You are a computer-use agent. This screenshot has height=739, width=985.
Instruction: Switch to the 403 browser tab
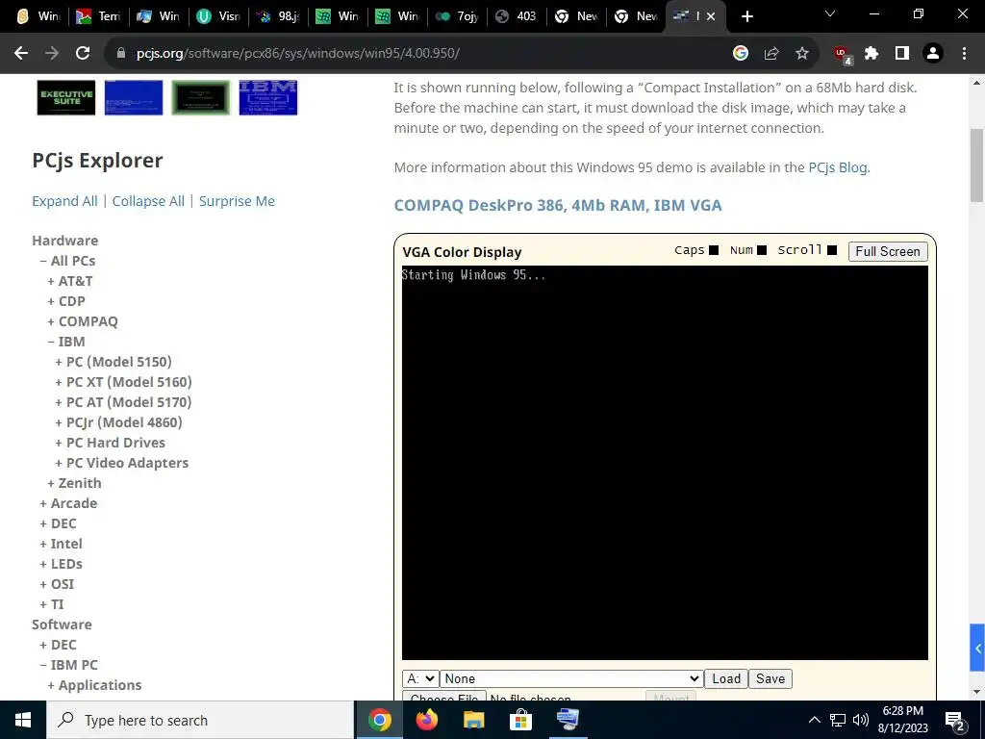coord(517,16)
